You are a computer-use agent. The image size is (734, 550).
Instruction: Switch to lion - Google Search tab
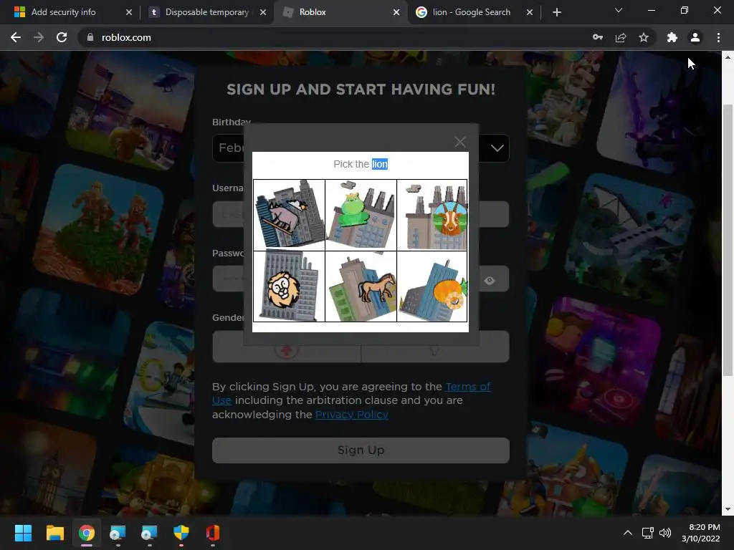472,12
